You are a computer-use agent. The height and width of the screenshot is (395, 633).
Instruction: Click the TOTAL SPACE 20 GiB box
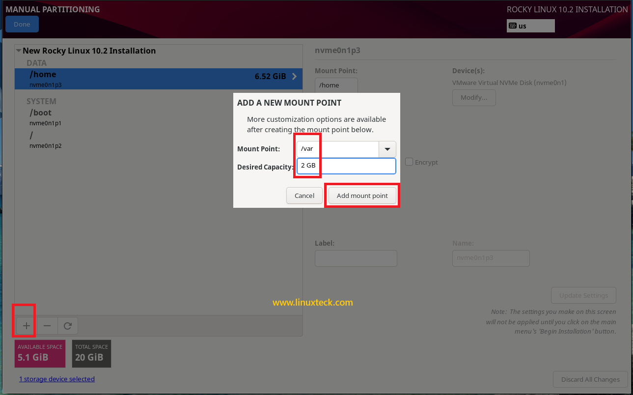click(x=92, y=353)
